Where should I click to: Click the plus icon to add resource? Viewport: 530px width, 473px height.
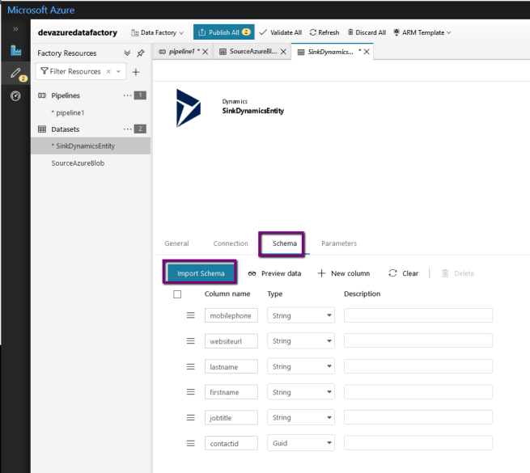[x=136, y=72]
